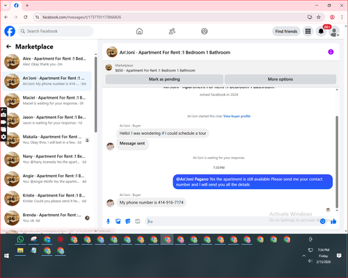Click Mark as pending button
This screenshot has height=278, width=348.
point(164,79)
